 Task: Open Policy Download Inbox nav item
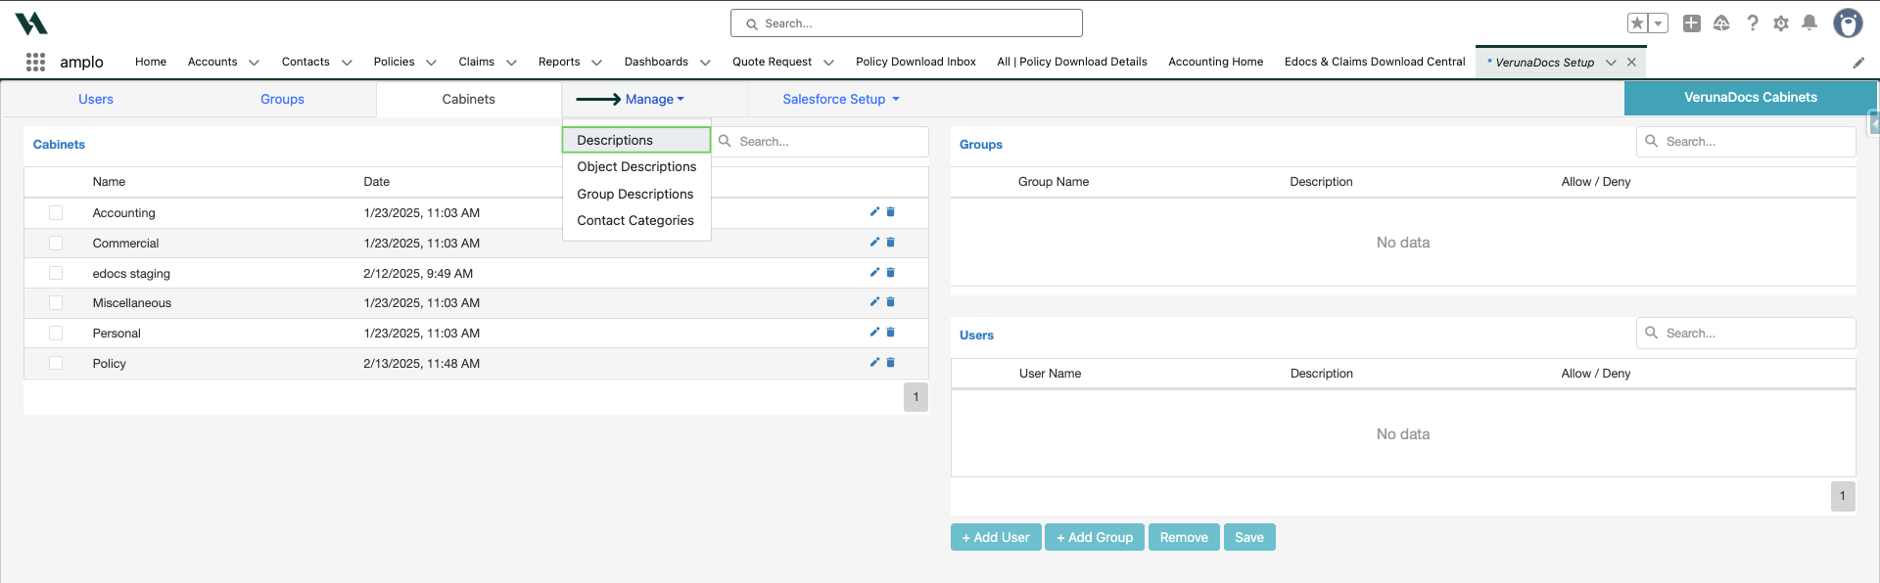tap(916, 62)
